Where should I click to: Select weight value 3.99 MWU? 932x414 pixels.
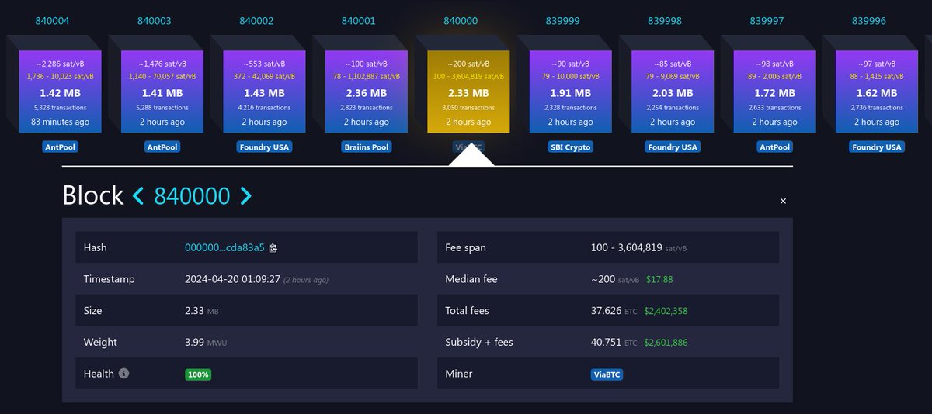coord(206,342)
